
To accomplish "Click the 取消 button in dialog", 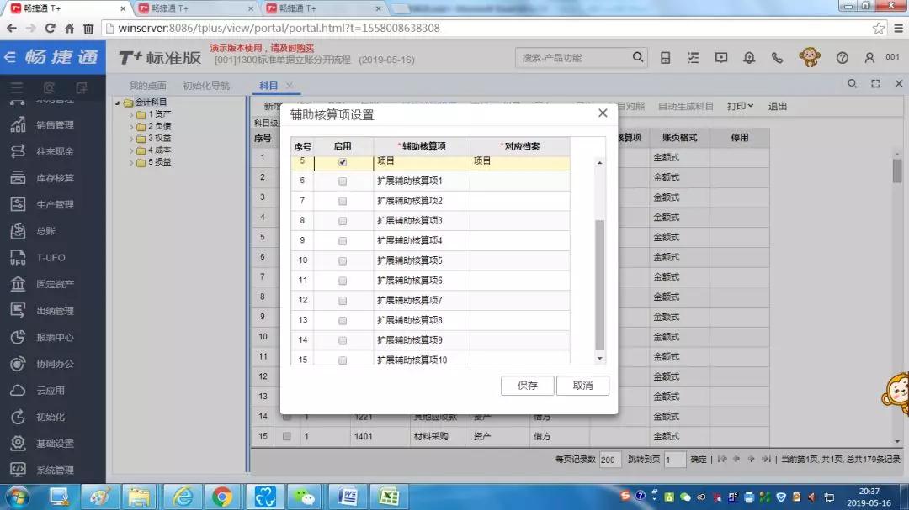I will [582, 386].
